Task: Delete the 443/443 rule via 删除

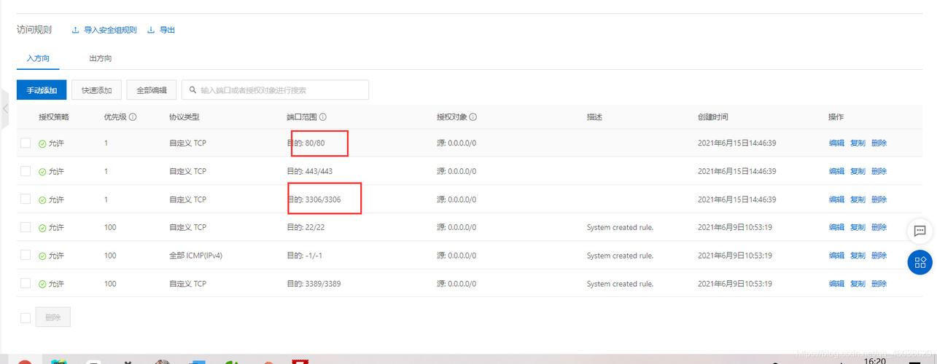Action: [879, 172]
